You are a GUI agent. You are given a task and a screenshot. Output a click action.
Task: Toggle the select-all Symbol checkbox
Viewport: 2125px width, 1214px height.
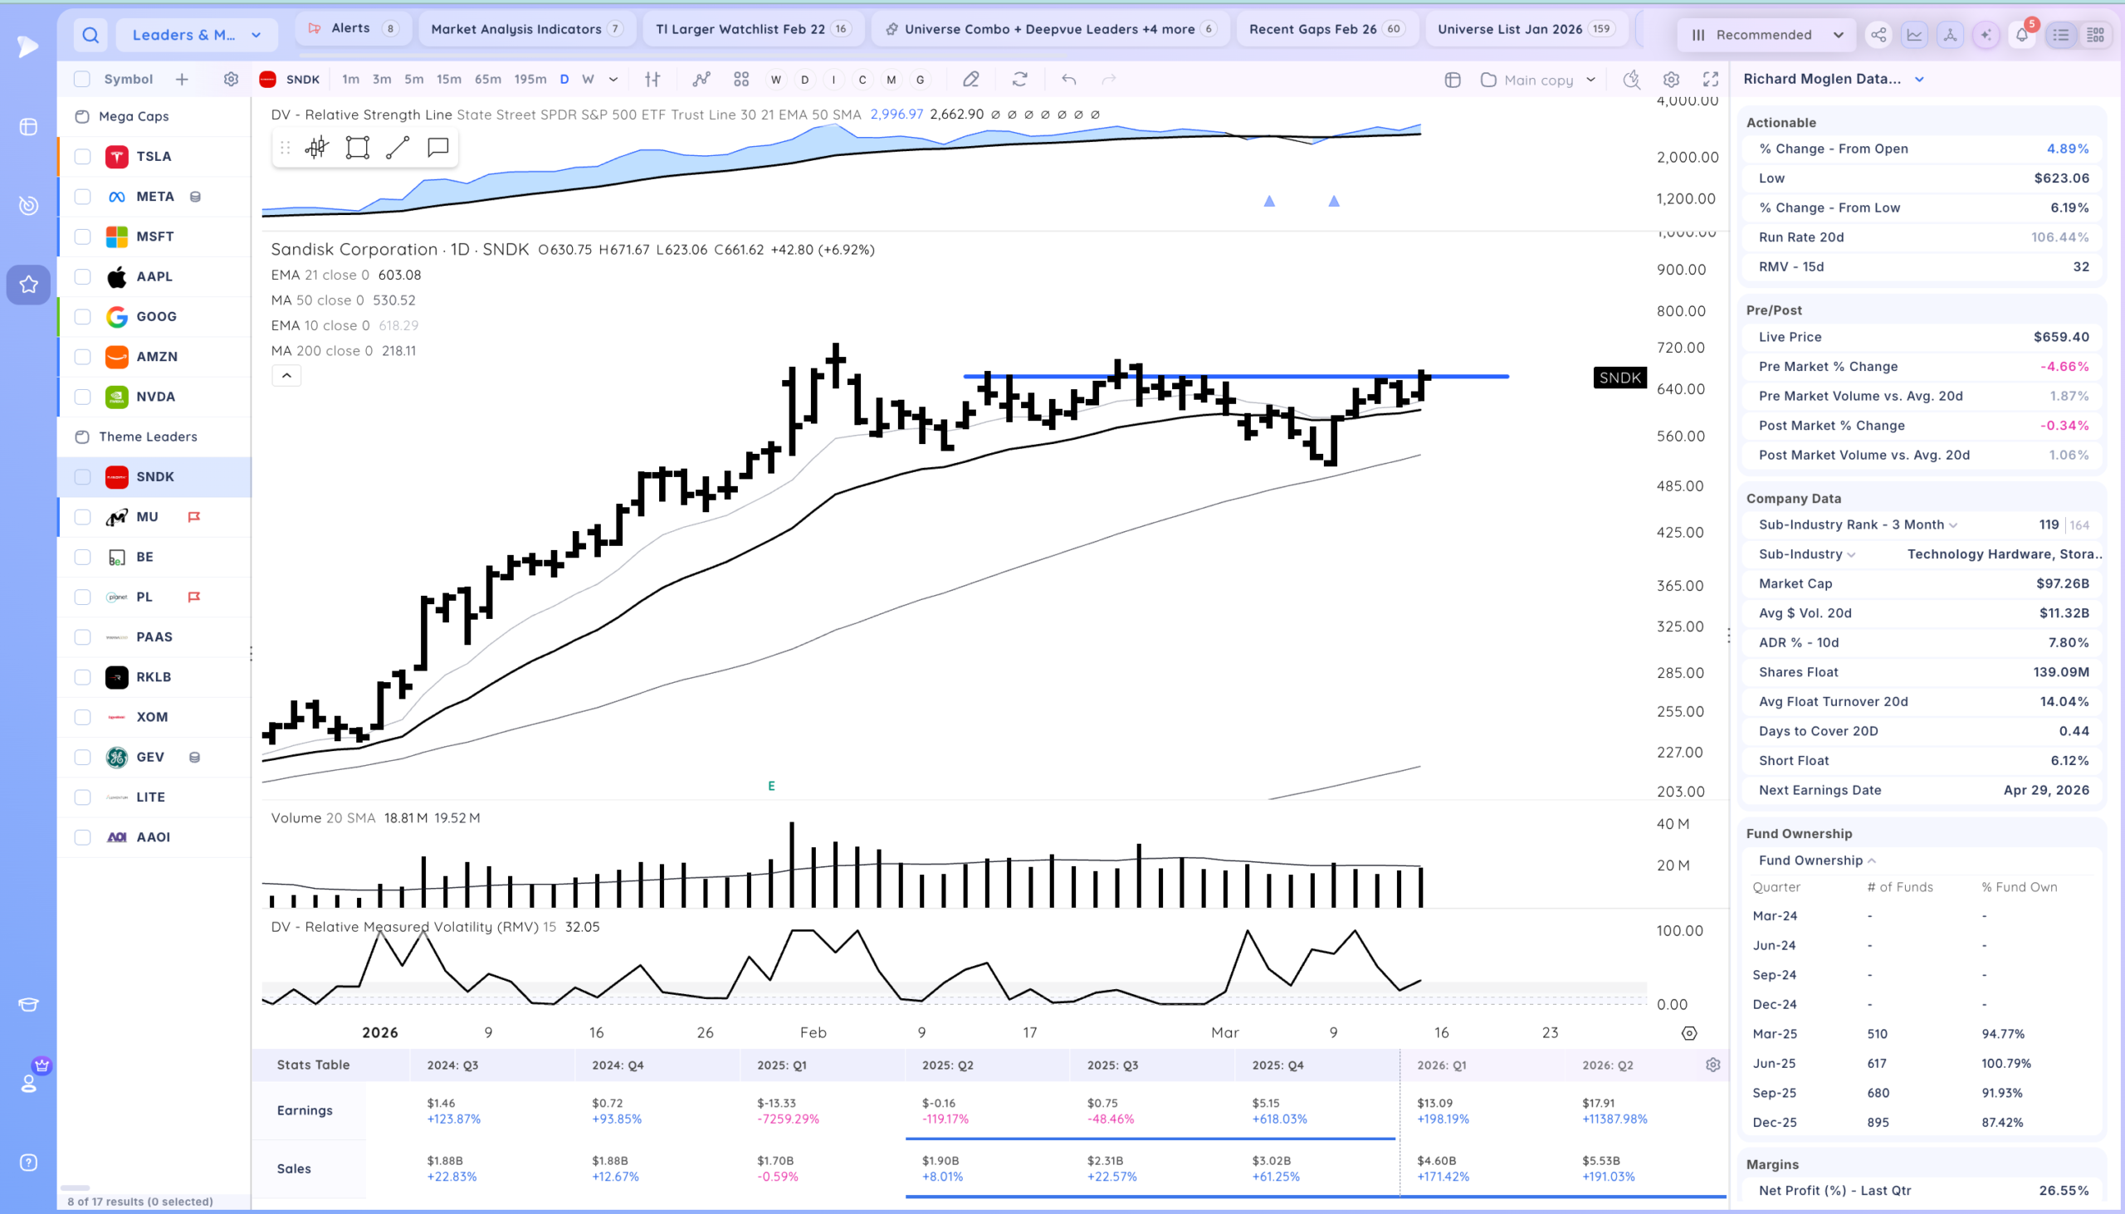tap(81, 79)
